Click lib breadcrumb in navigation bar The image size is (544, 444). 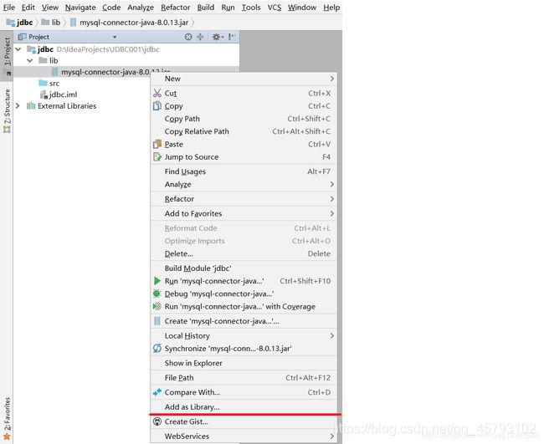click(x=51, y=23)
